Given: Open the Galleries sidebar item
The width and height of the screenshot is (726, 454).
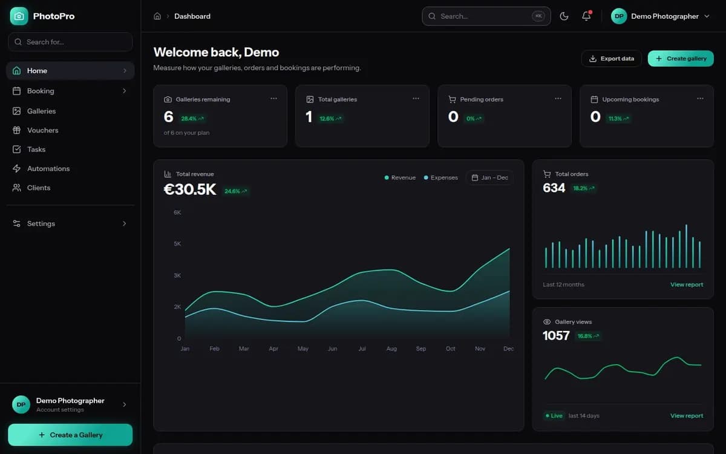Looking at the screenshot, I should tap(70, 111).
